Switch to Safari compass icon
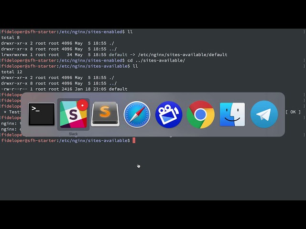The width and height of the screenshot is (306, 229). tap(137, 114)
